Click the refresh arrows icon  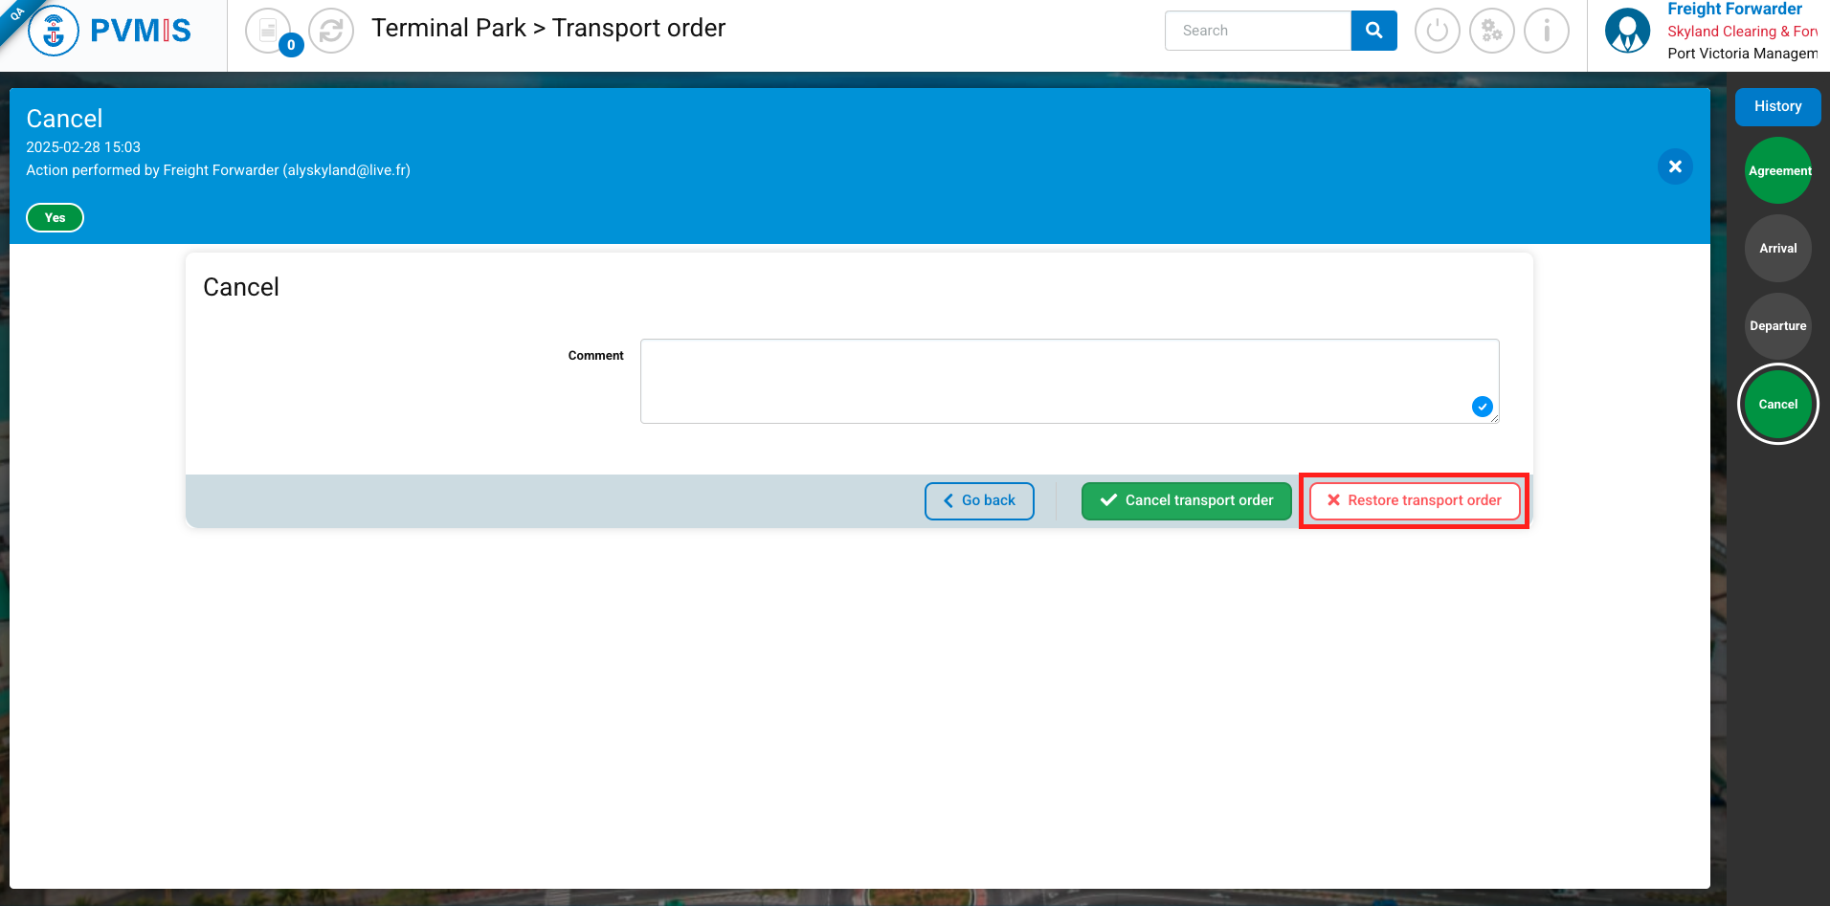(331, 31)
